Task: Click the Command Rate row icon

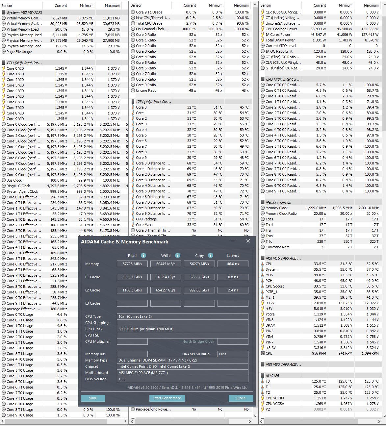Action: (263, 247)
